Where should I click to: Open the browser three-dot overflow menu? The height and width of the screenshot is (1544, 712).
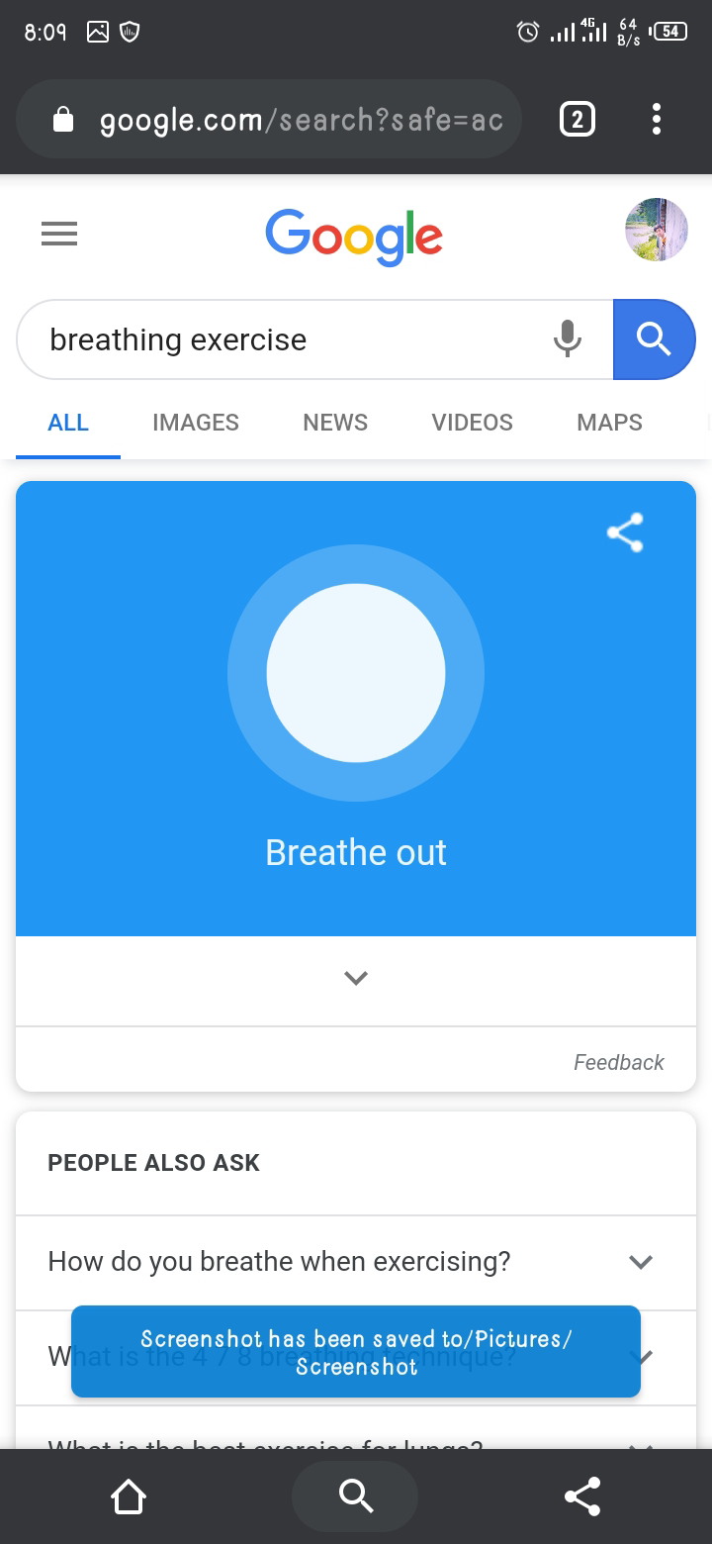coord(656,119)
